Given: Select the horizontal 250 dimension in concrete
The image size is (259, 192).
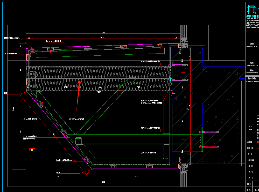Looking at the screenshot, I should point(187,109).
